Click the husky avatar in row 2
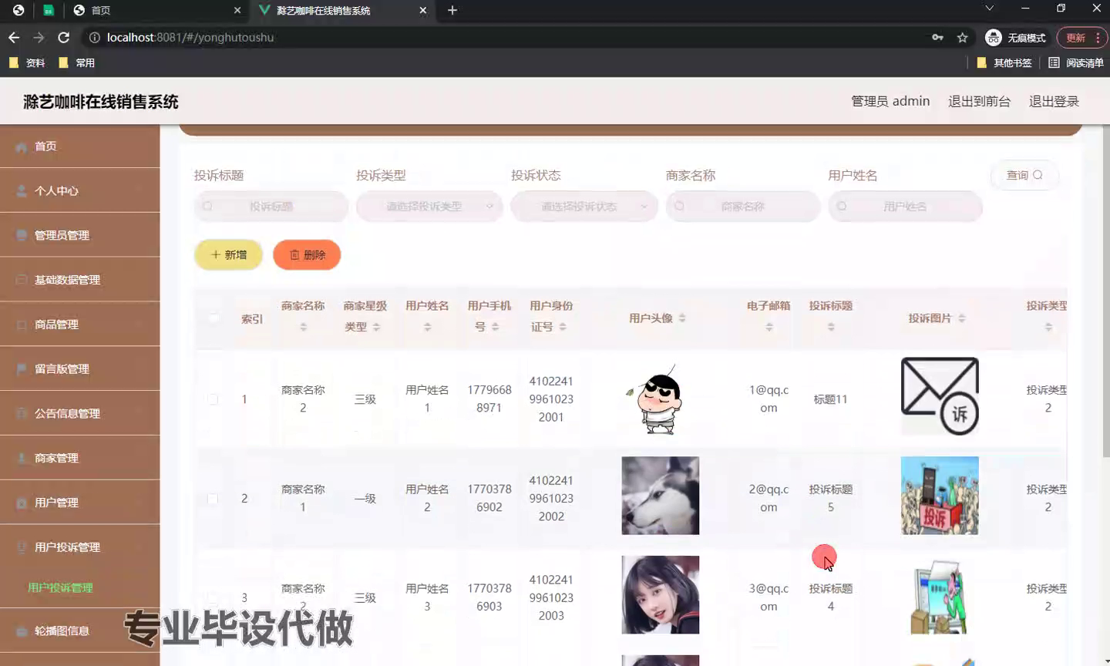Screen dimensions: 1110x666 tap(660, 496)
